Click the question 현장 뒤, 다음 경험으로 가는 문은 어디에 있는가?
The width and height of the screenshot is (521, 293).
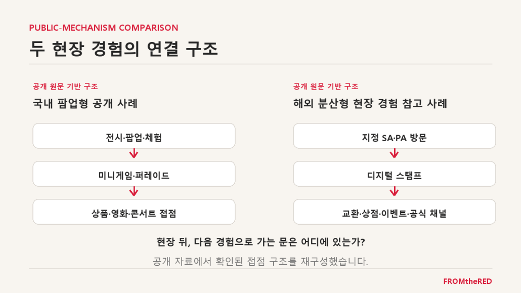(x=261, y=242)
